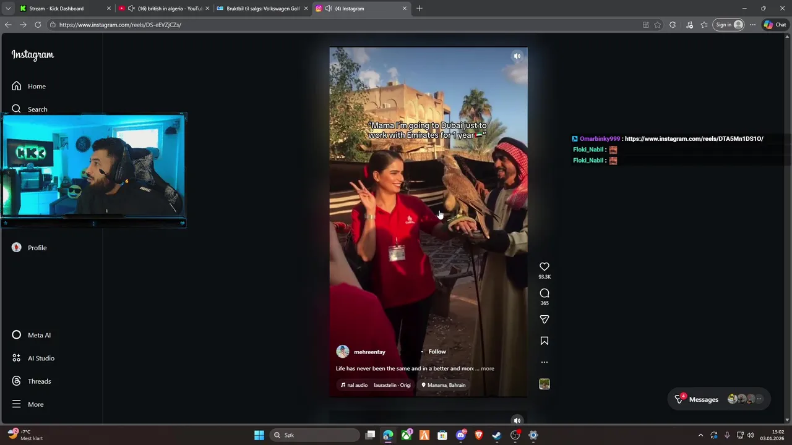This screenshot has width=792, height=445.
Task: View site information lock icon
Action: click(53, 25)
